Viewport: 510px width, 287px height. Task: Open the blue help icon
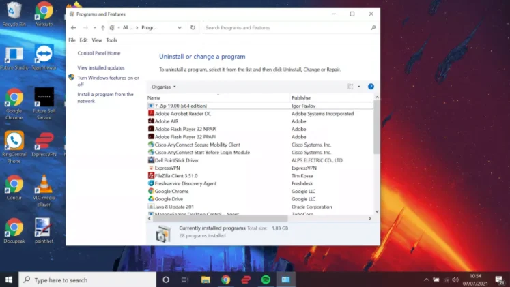coord(371,87)
